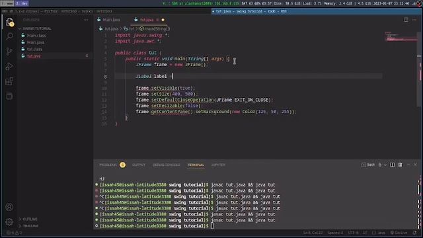This screenshot has width=423, height=238.
Task: Open the Extensions view
Action: (9, 81)
